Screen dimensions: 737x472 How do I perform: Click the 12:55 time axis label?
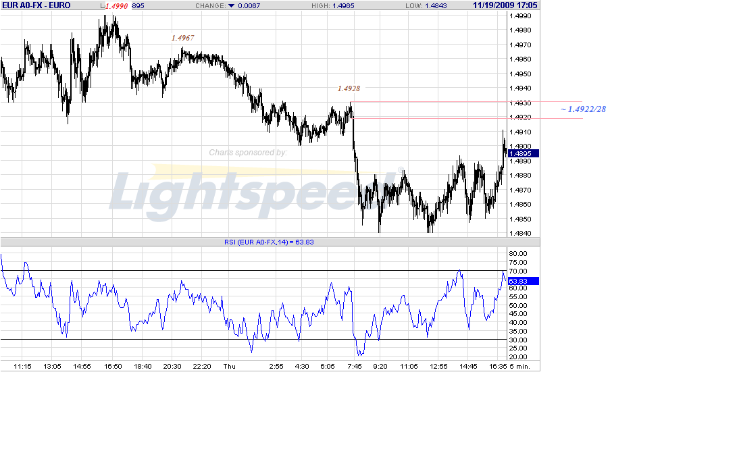pyautogui.click(x=438, y=367)
